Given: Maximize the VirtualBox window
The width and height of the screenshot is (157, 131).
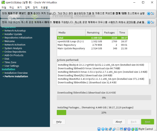Looking at the screenshot, I should pyautogui.click(x=143, y=2).
